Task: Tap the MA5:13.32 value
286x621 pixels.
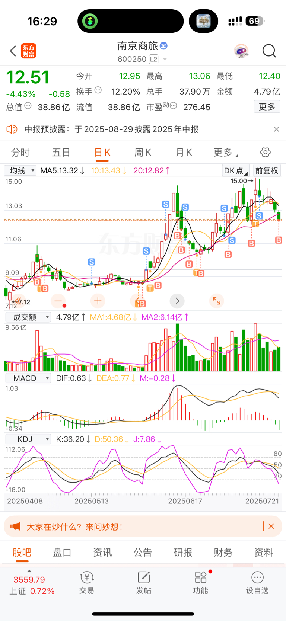Action: 62,170
